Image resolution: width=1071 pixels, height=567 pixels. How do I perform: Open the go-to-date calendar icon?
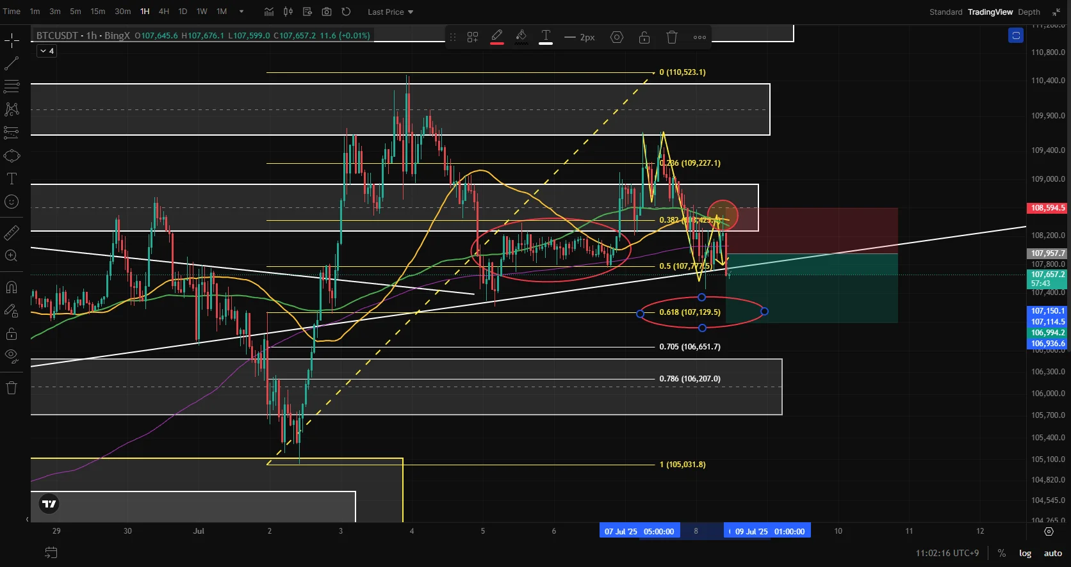pos(51,552)
